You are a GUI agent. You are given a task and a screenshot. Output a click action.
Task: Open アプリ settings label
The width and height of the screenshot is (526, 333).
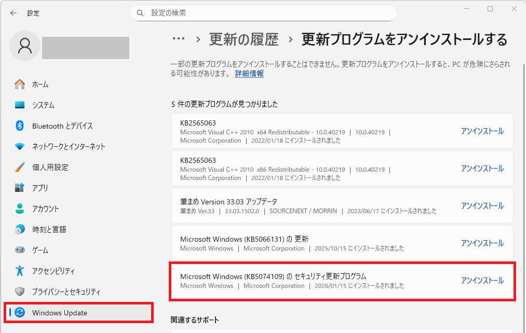40,188
